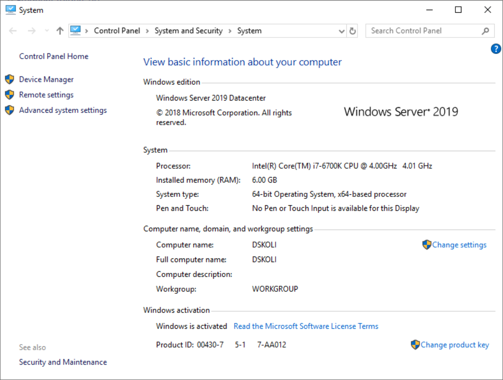Open System and Security breadcrumb
The height and width of the screenshot is (380, 503).
[x=188, y=31]
